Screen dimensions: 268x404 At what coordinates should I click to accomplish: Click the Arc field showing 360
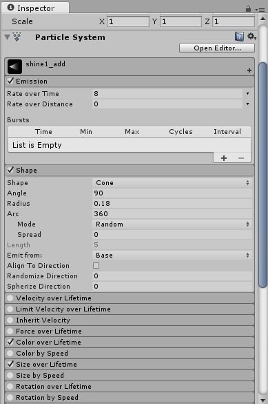172,213
